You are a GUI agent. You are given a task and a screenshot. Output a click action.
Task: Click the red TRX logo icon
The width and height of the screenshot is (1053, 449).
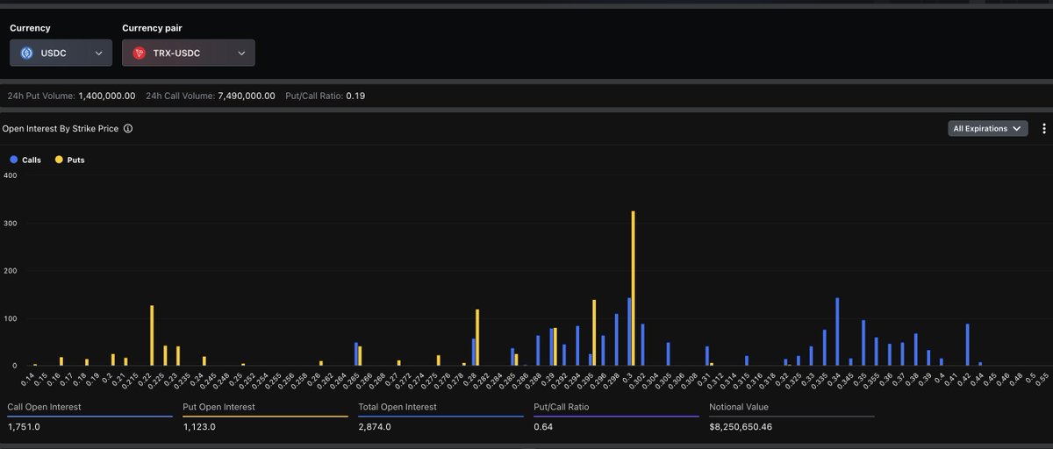point(139,53)
